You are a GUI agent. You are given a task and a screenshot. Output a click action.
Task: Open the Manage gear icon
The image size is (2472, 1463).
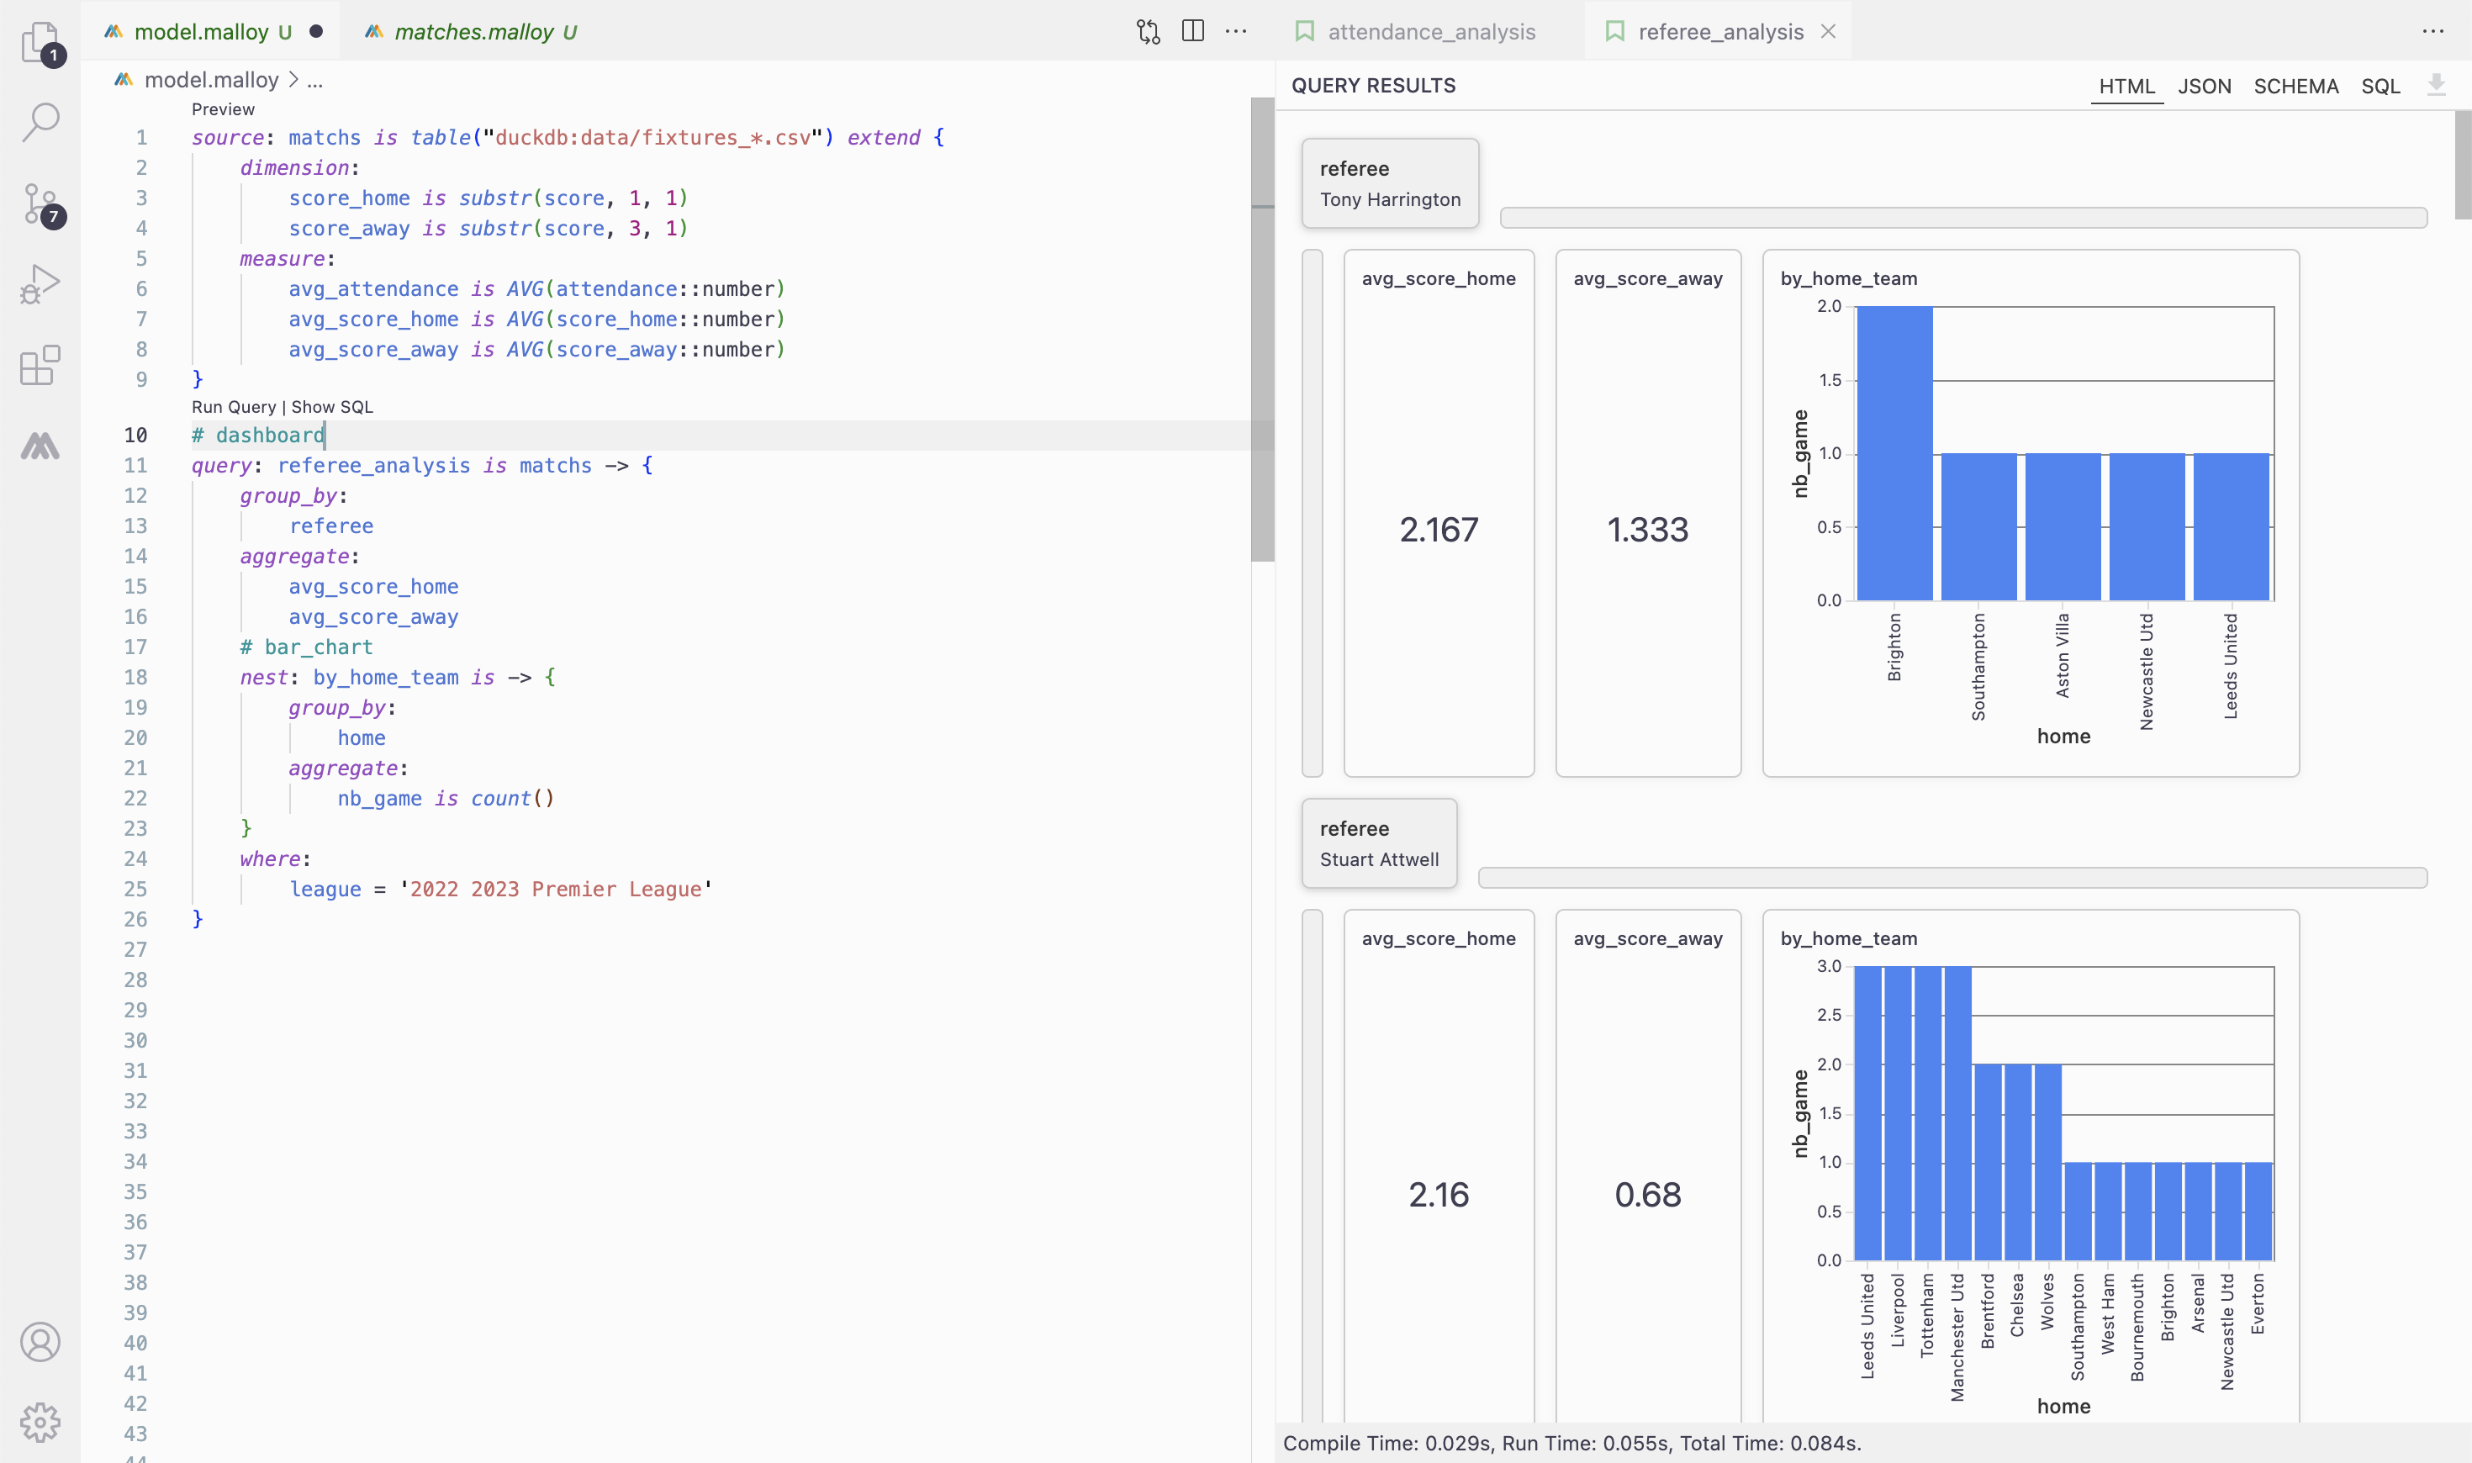tap(40, 1422)
